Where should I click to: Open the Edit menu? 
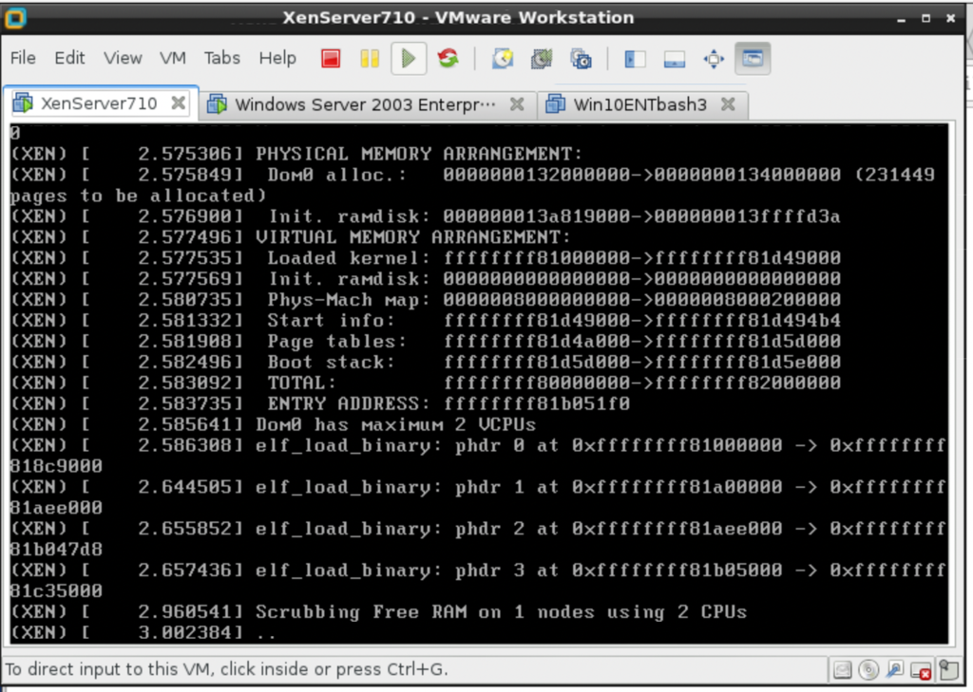(69, 58)
